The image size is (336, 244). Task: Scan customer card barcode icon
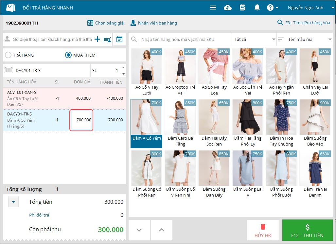click(x=107, y=40)
